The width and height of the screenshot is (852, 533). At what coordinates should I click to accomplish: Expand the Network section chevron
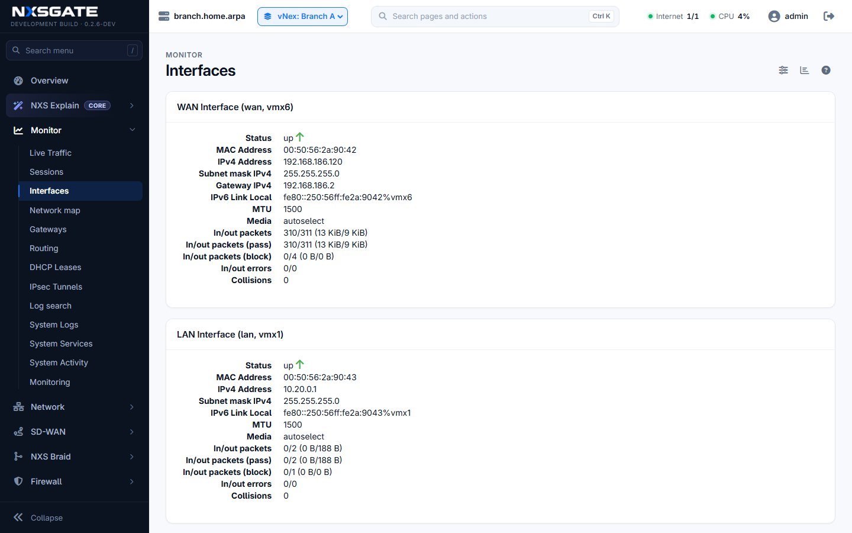pos(132,407)
